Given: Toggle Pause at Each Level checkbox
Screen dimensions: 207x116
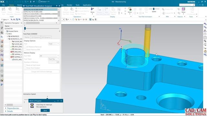Looking at the screenshot, I should coord(25,65).
